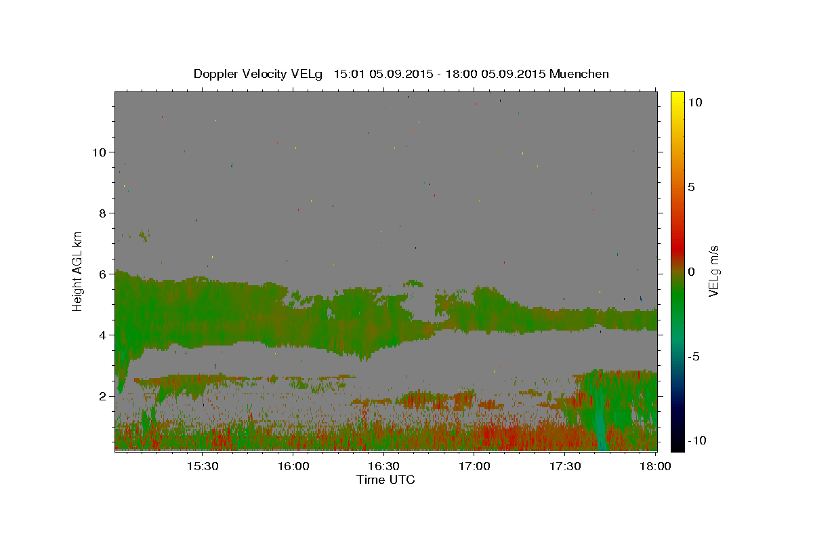This screenshot has width=813, height=542.
Task: Click the plot title 'Doppler Velocity VELg'
Action: [259, 74]
